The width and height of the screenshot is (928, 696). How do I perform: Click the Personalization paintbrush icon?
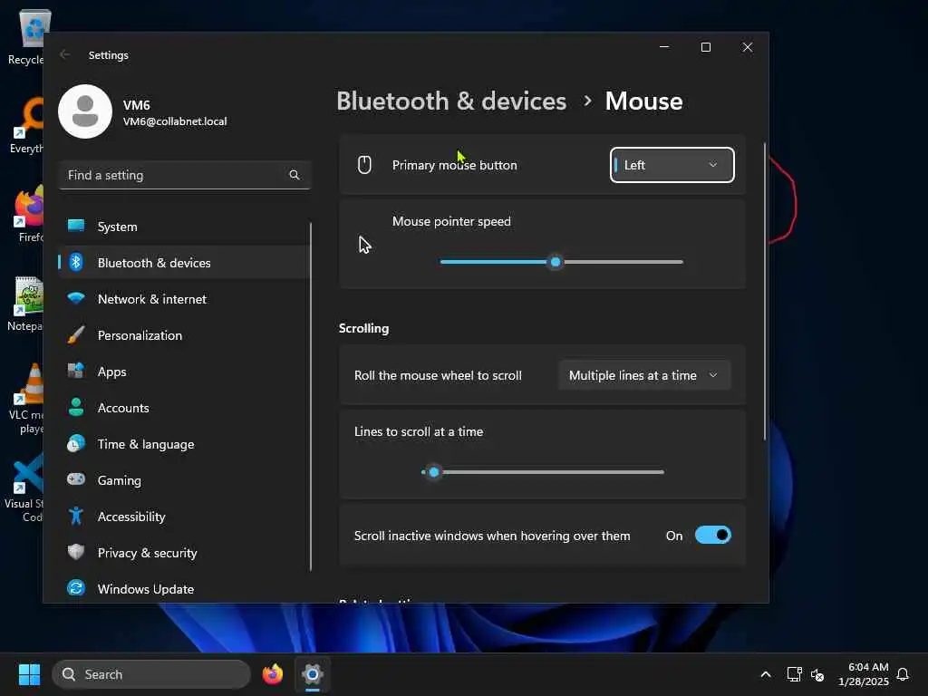(x=76, y=335)
